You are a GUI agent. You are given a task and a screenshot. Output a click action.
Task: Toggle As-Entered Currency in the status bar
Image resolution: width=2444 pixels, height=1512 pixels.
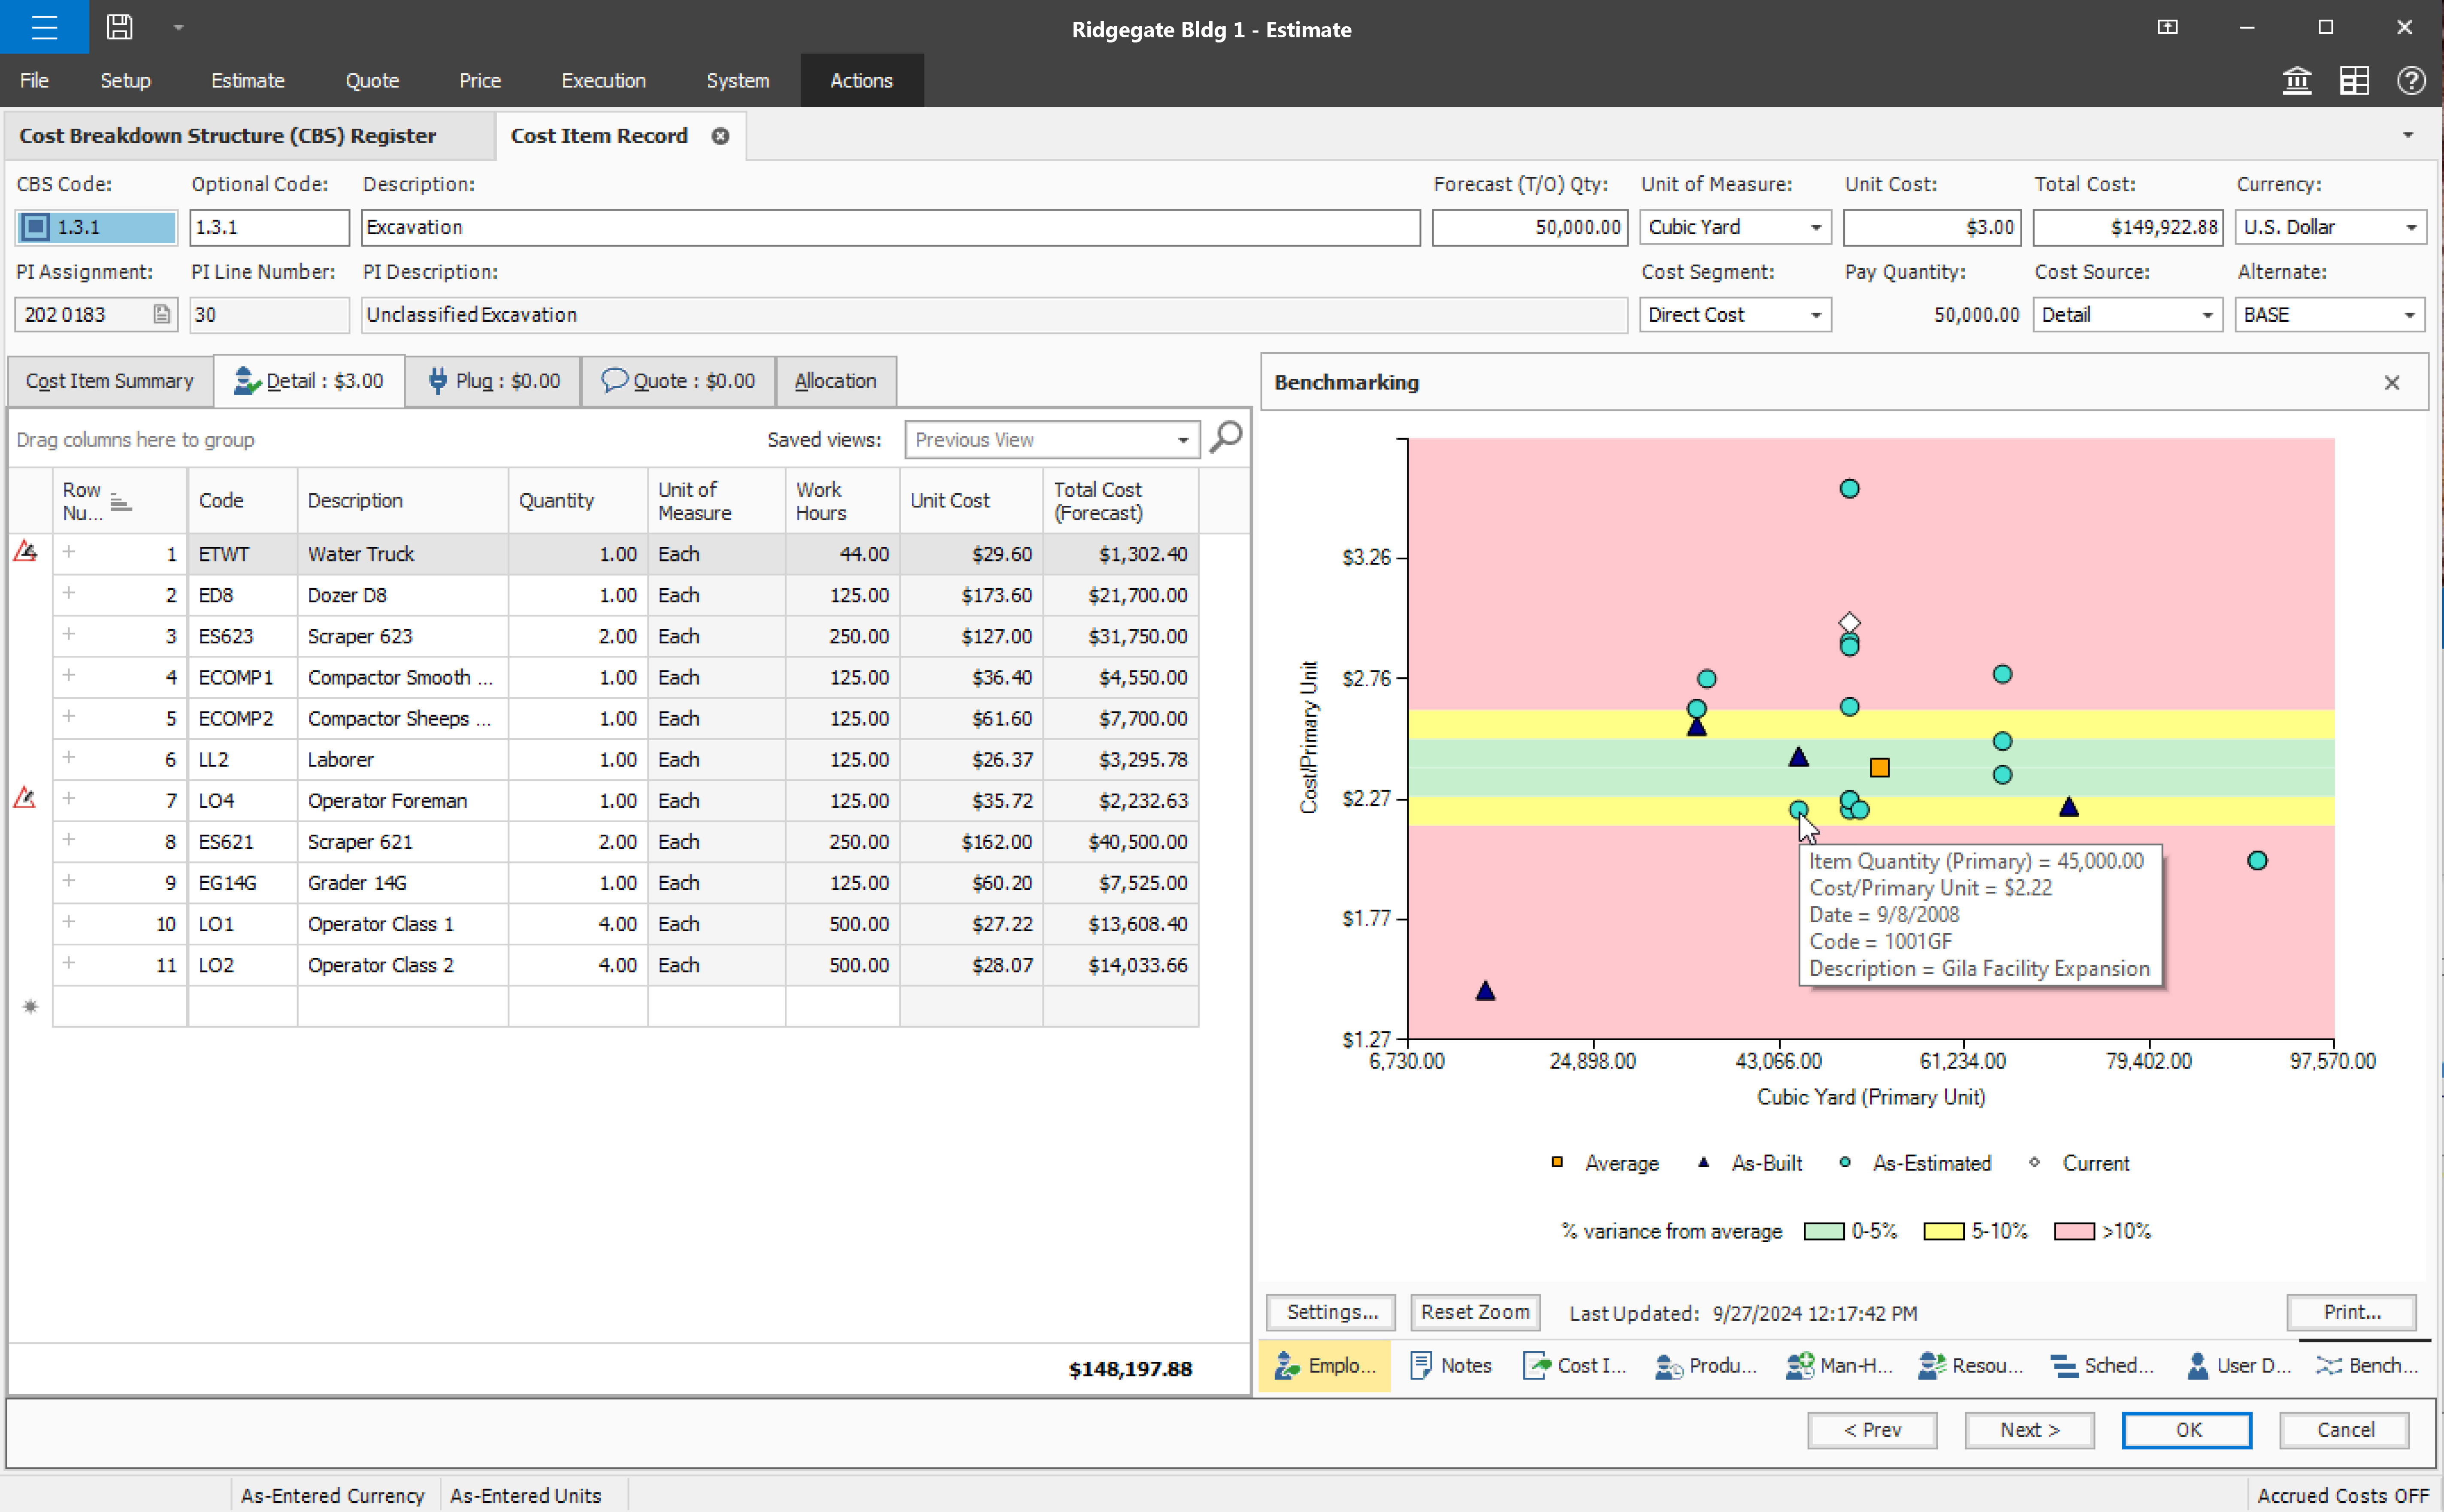pyautogui.click(x=332, y=1495)
